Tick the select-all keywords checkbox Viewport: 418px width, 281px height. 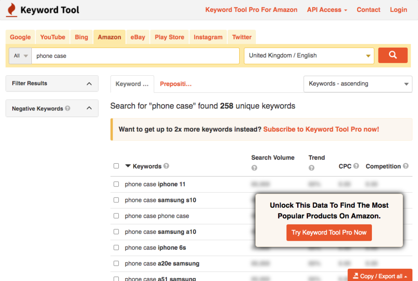[x=116, y=166]
